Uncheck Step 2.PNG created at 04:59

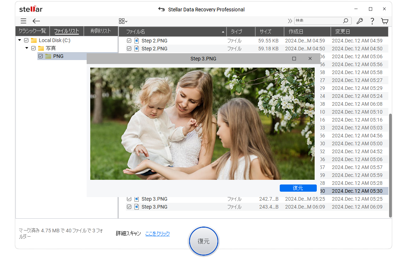(129, 41)
